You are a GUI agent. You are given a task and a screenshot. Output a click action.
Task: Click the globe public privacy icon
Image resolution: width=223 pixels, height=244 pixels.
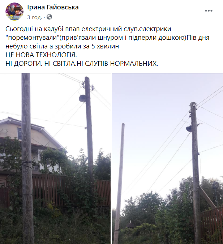49,17
